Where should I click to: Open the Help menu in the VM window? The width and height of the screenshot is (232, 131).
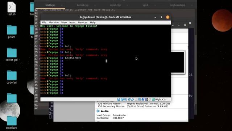[93, 23]
